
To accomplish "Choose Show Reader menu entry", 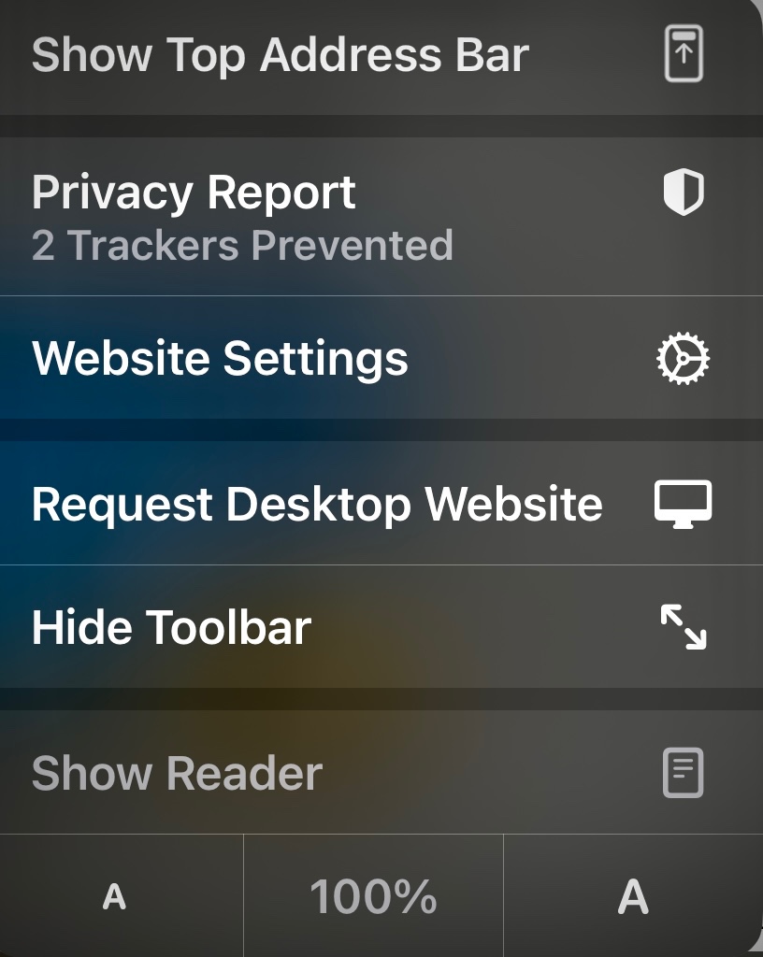I will click(x=381, y=772).
